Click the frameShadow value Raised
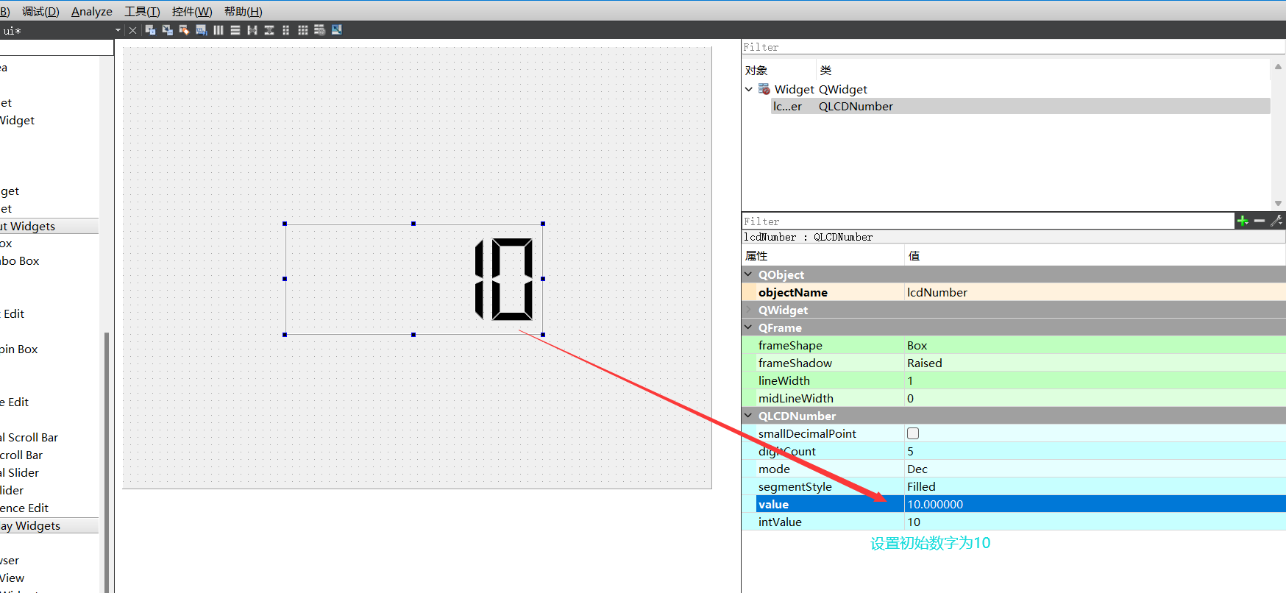 pyautogui.click(x=1095, y=363)
